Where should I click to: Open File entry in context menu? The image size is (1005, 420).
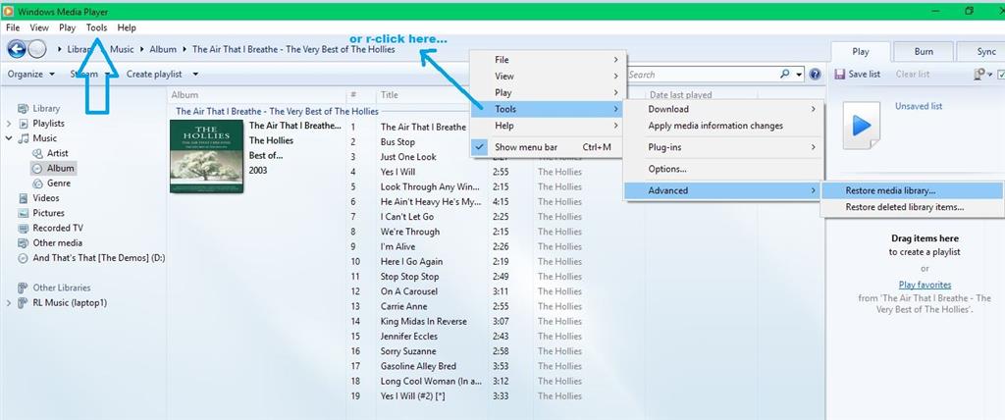(x=547, y=60)
